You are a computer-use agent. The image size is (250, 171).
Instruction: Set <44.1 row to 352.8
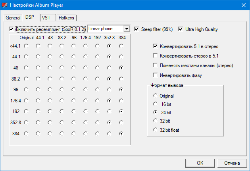tap(109, 46)
